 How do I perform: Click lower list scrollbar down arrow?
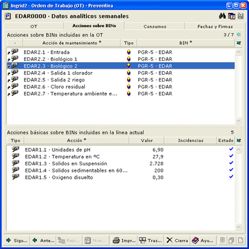pos(239,227)
